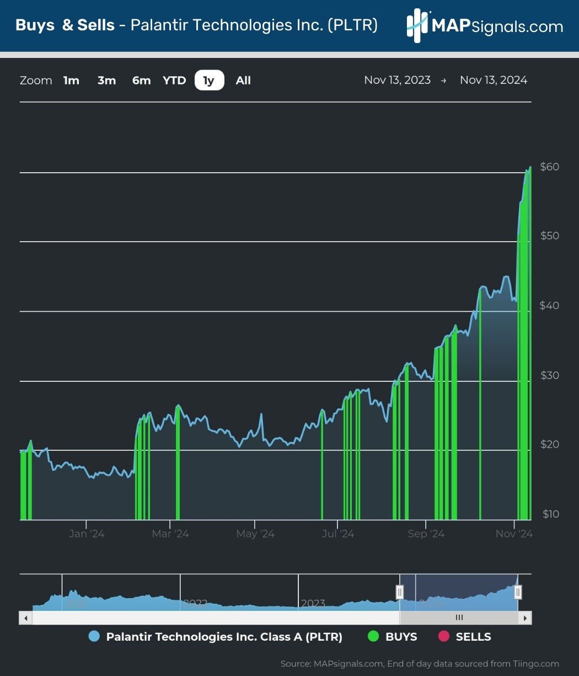The width and height of the screenshot is (579, 676).
Task: Click the Mar '24 axis label
Action: pyautogui.click(x=170, y=534)
